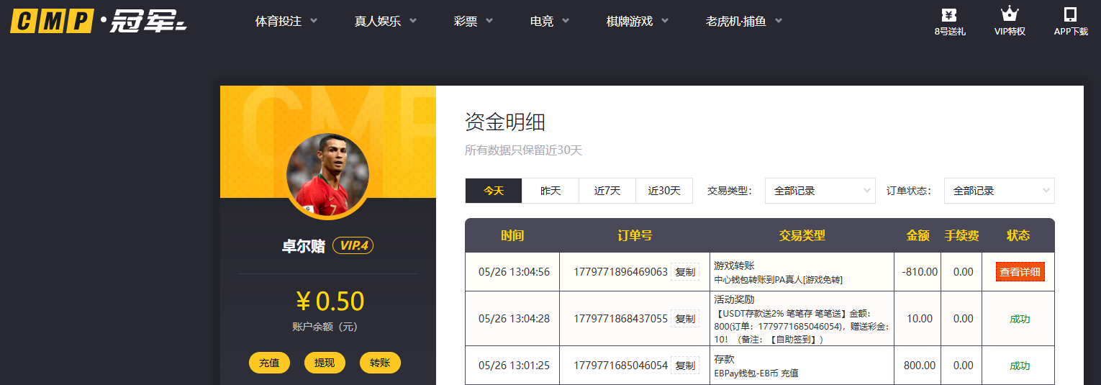This screenshot has width=1101, height=385.
Task: Expand the arrow next to 老虎机·捕鱼
Action: [x=779, y=21]
